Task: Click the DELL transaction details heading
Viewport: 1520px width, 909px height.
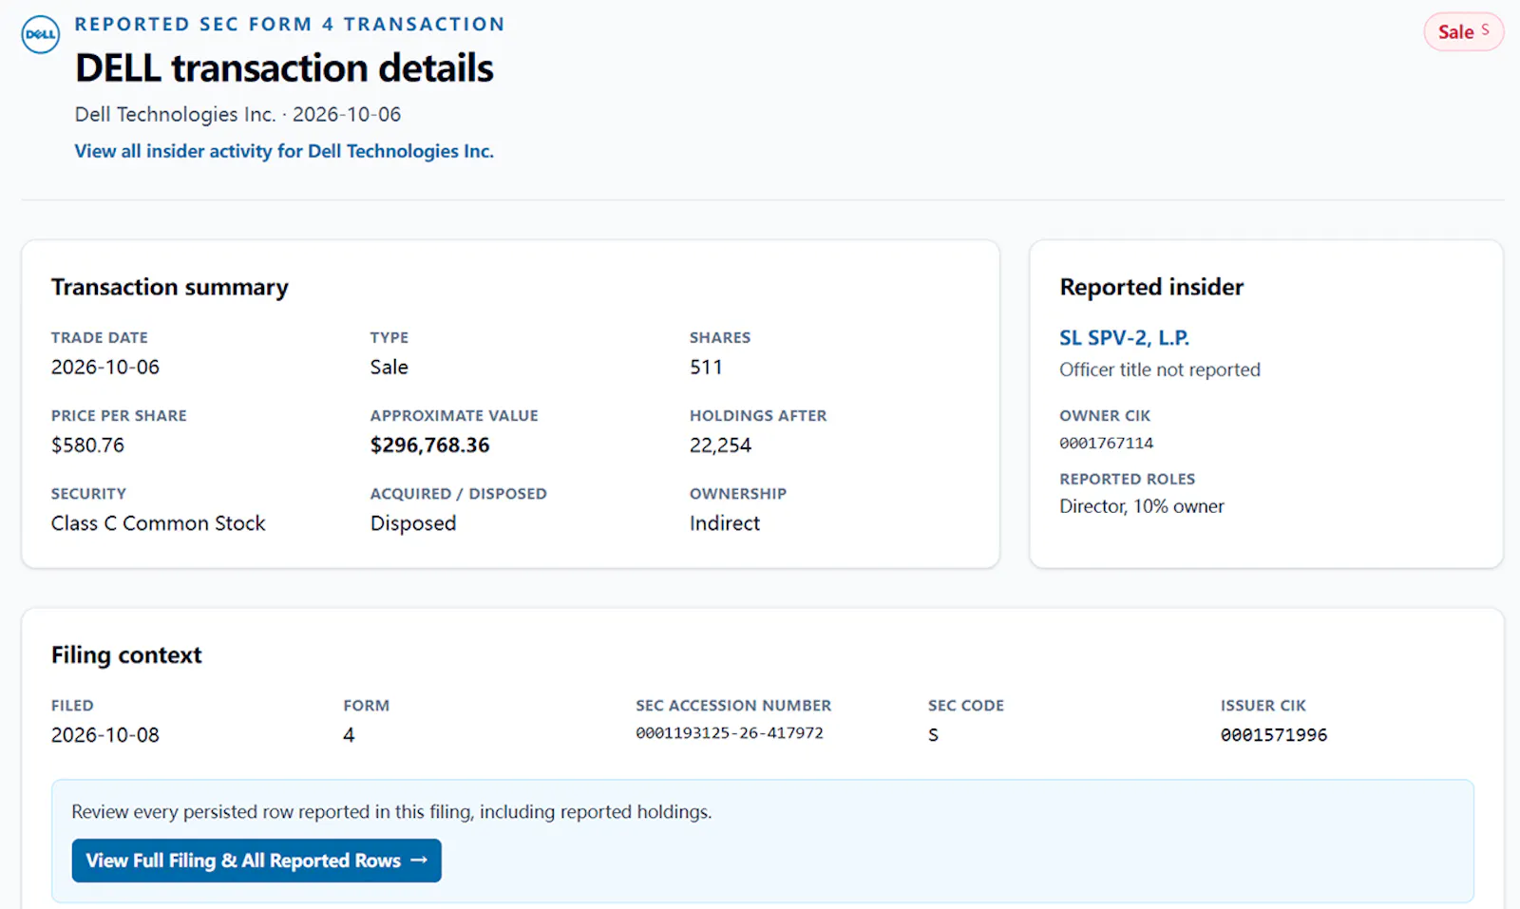Action: point(284,68)
